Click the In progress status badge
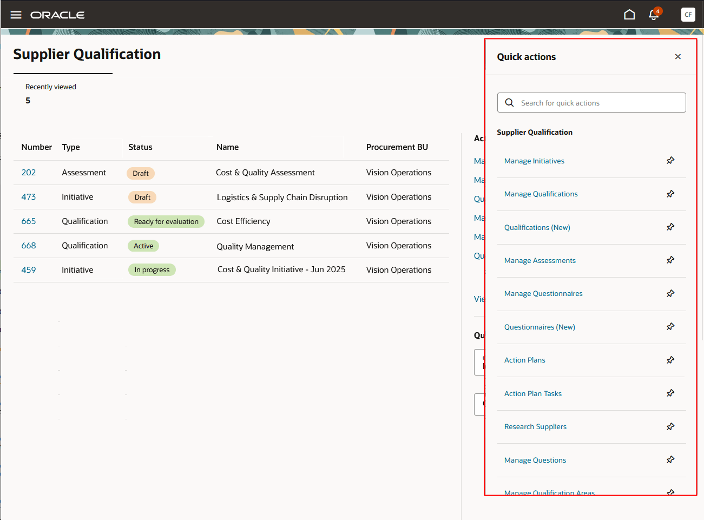 (152, 270)
